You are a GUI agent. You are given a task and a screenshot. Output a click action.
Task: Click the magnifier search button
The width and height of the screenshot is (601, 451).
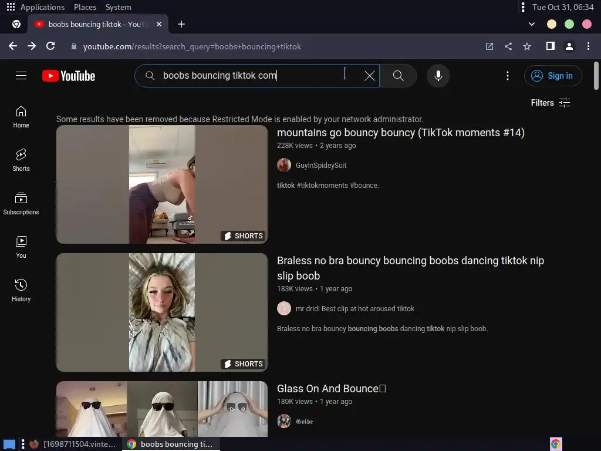pyautogui.click(x=399, y=76)
